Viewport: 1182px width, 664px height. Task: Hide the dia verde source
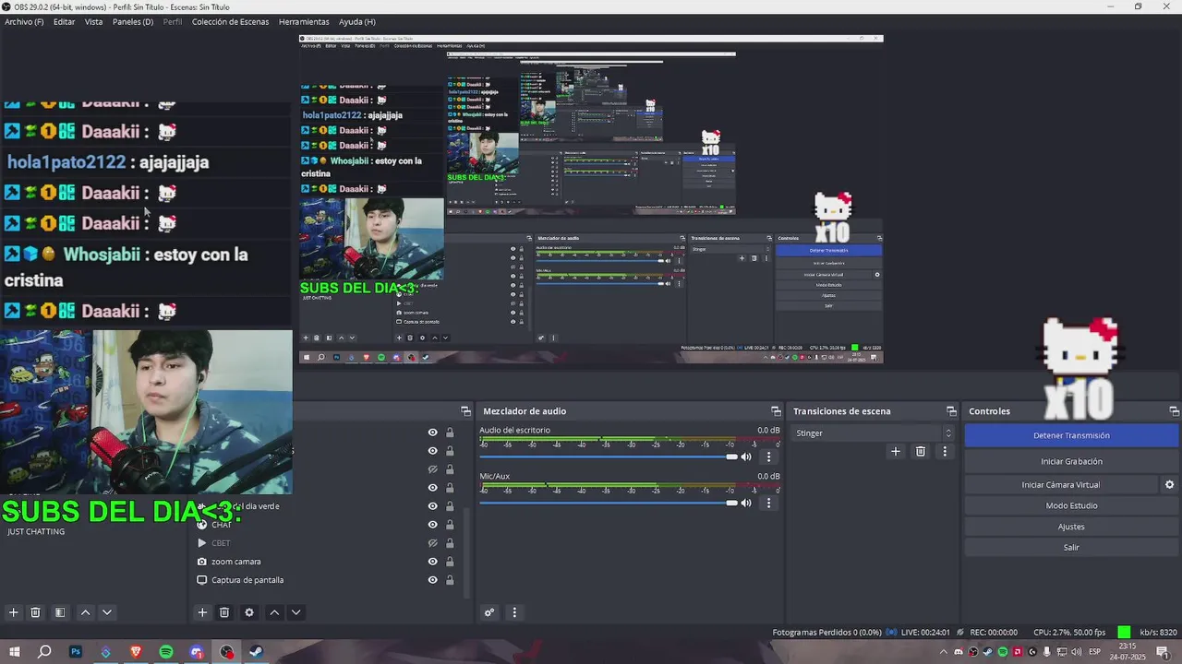432,506
